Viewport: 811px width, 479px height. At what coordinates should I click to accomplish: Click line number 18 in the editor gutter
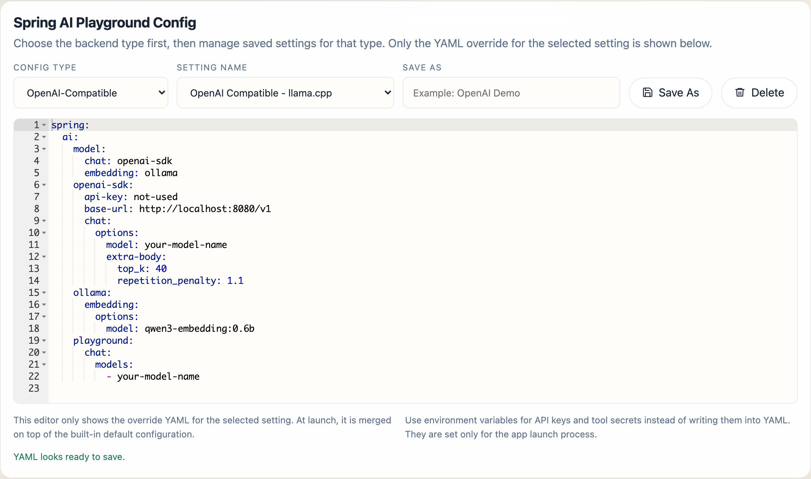pyautogui.click(x=34, y=329)
